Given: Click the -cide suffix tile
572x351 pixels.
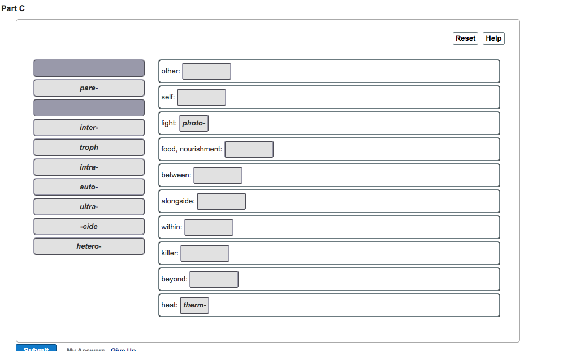Looking at the screenshot, I should coord(89,226).
